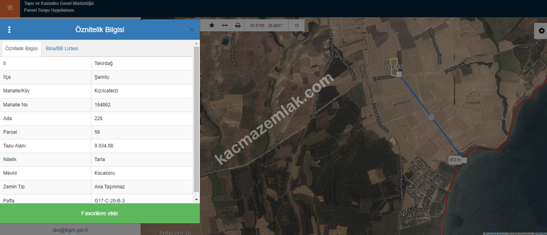This screenshot has height=235, width=547.
Task: Select the distance measurement arrow tool
Action: tap(225, 25)
